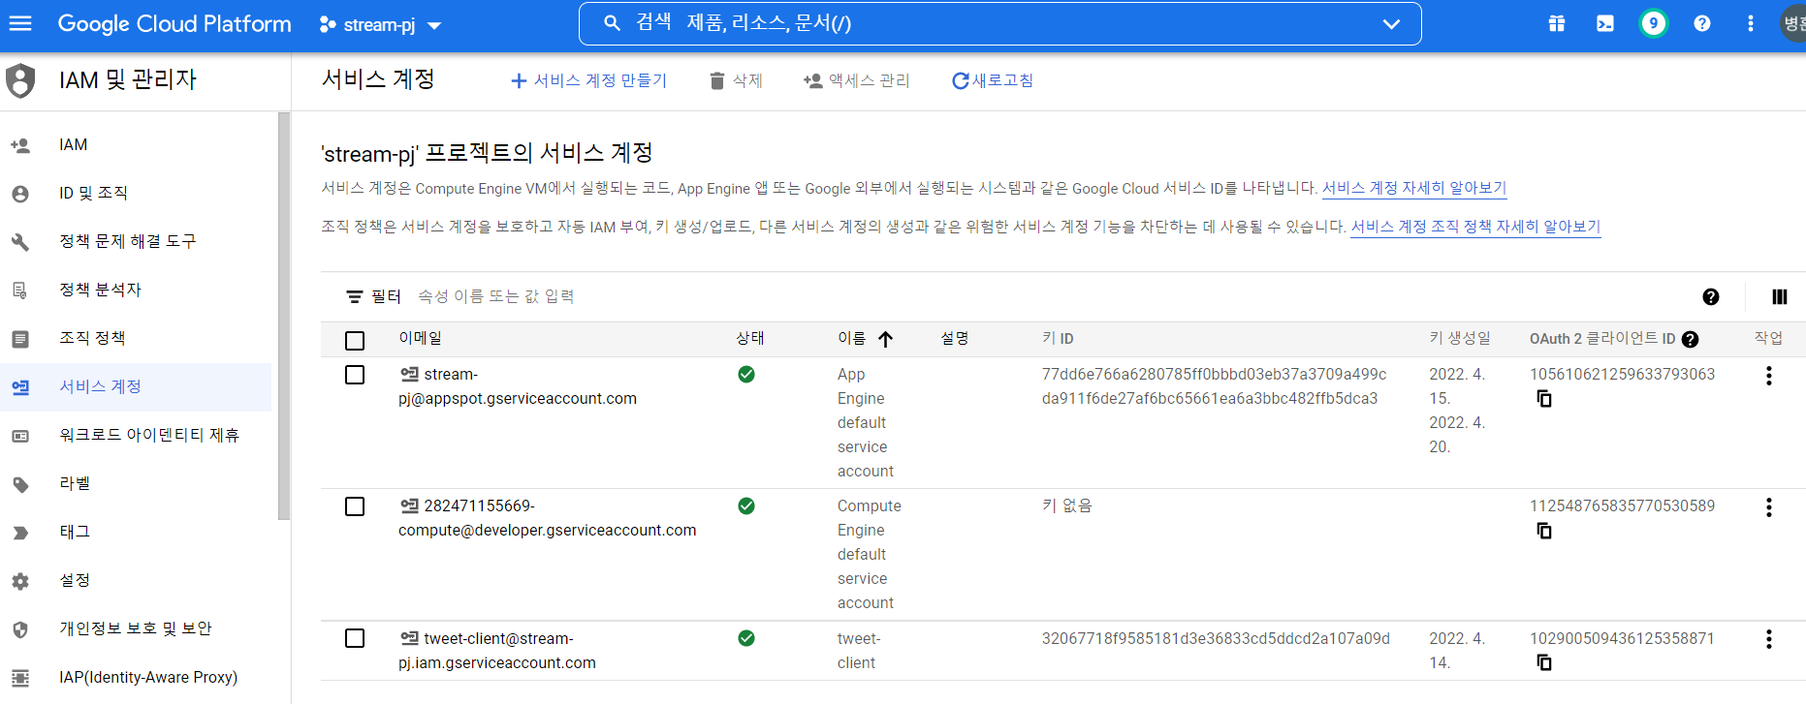Open tweet-client@stream-pj email link

click(496, 651)
